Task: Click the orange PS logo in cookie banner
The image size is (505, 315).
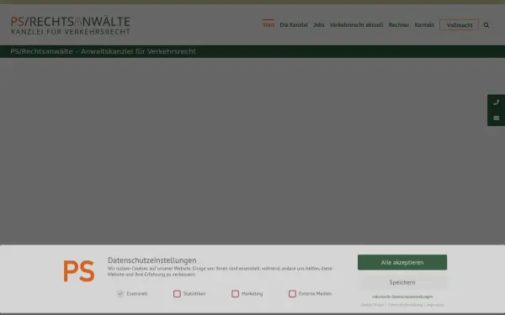Action: (x=79, y=271)
